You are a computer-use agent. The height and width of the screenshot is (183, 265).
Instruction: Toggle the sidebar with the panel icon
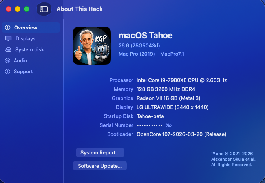(x=44, y=9)
